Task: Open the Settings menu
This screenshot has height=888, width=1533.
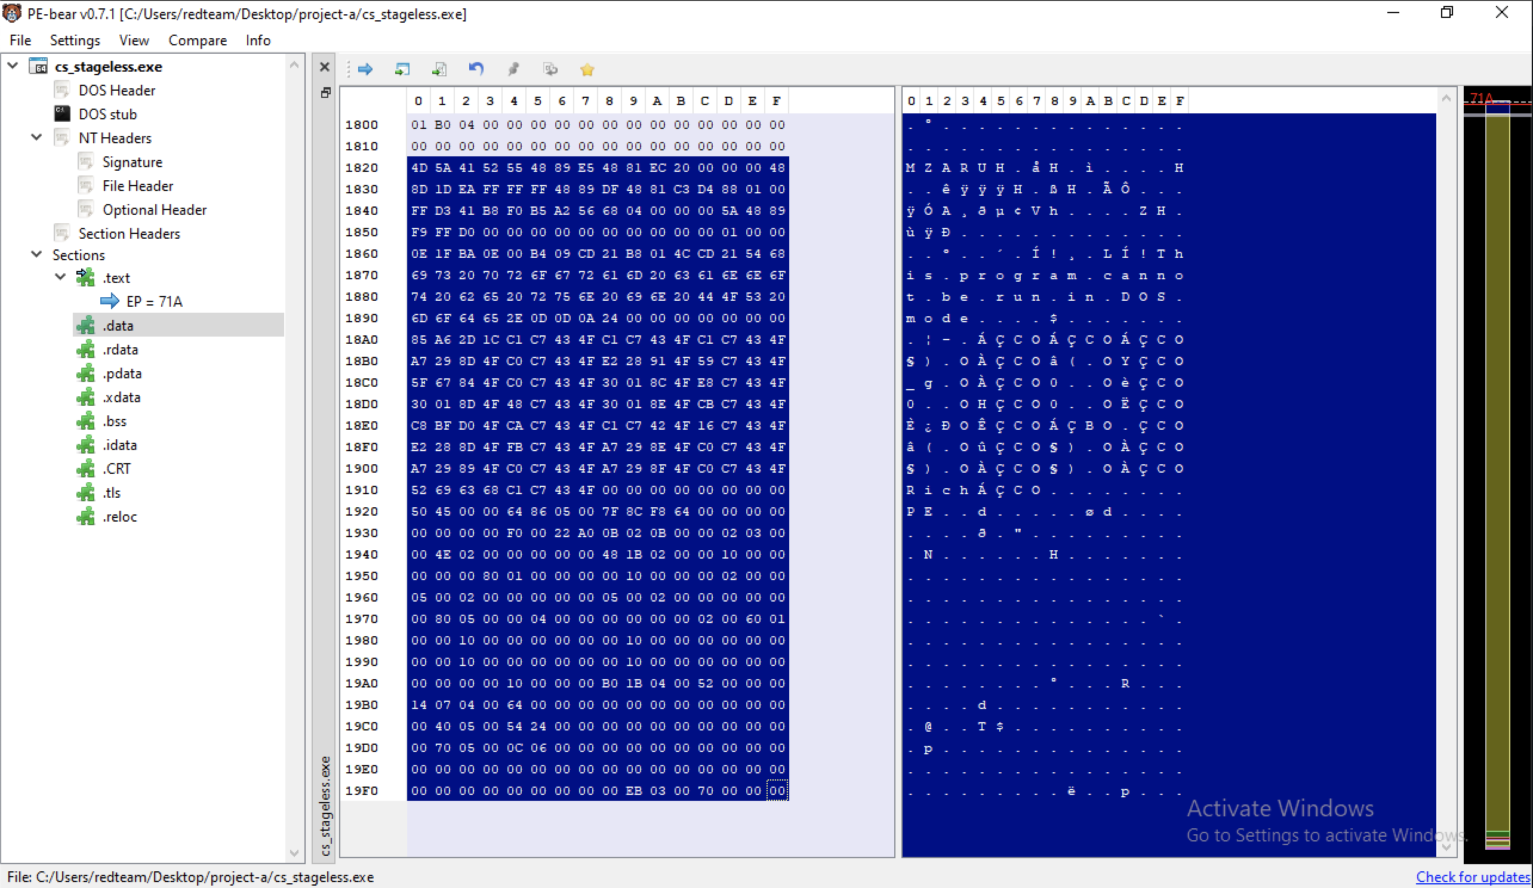Action: [75, 40]
